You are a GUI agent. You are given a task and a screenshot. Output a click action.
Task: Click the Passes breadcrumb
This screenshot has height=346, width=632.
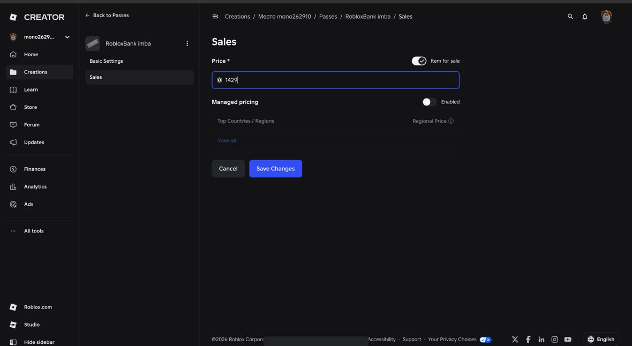pyautogui.click(x=328, y=17)
